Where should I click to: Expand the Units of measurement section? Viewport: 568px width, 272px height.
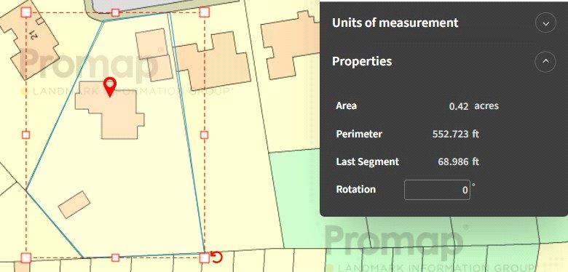545,23
